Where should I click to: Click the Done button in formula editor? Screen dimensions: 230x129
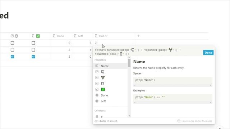208,53
